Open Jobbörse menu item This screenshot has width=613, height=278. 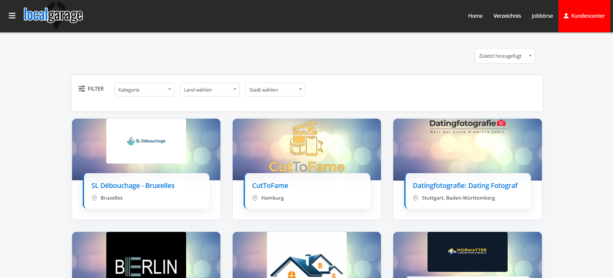point(542,16)
